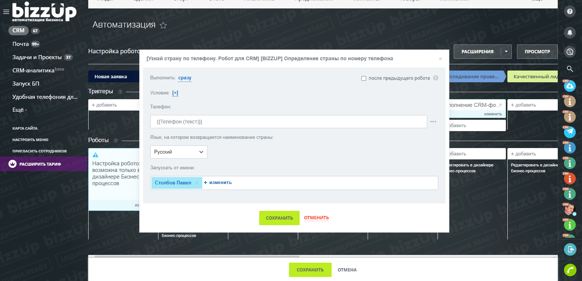
Task: Click the page-bottom СОХРАНИТЬ button
Action: click(x=310, y=270)
